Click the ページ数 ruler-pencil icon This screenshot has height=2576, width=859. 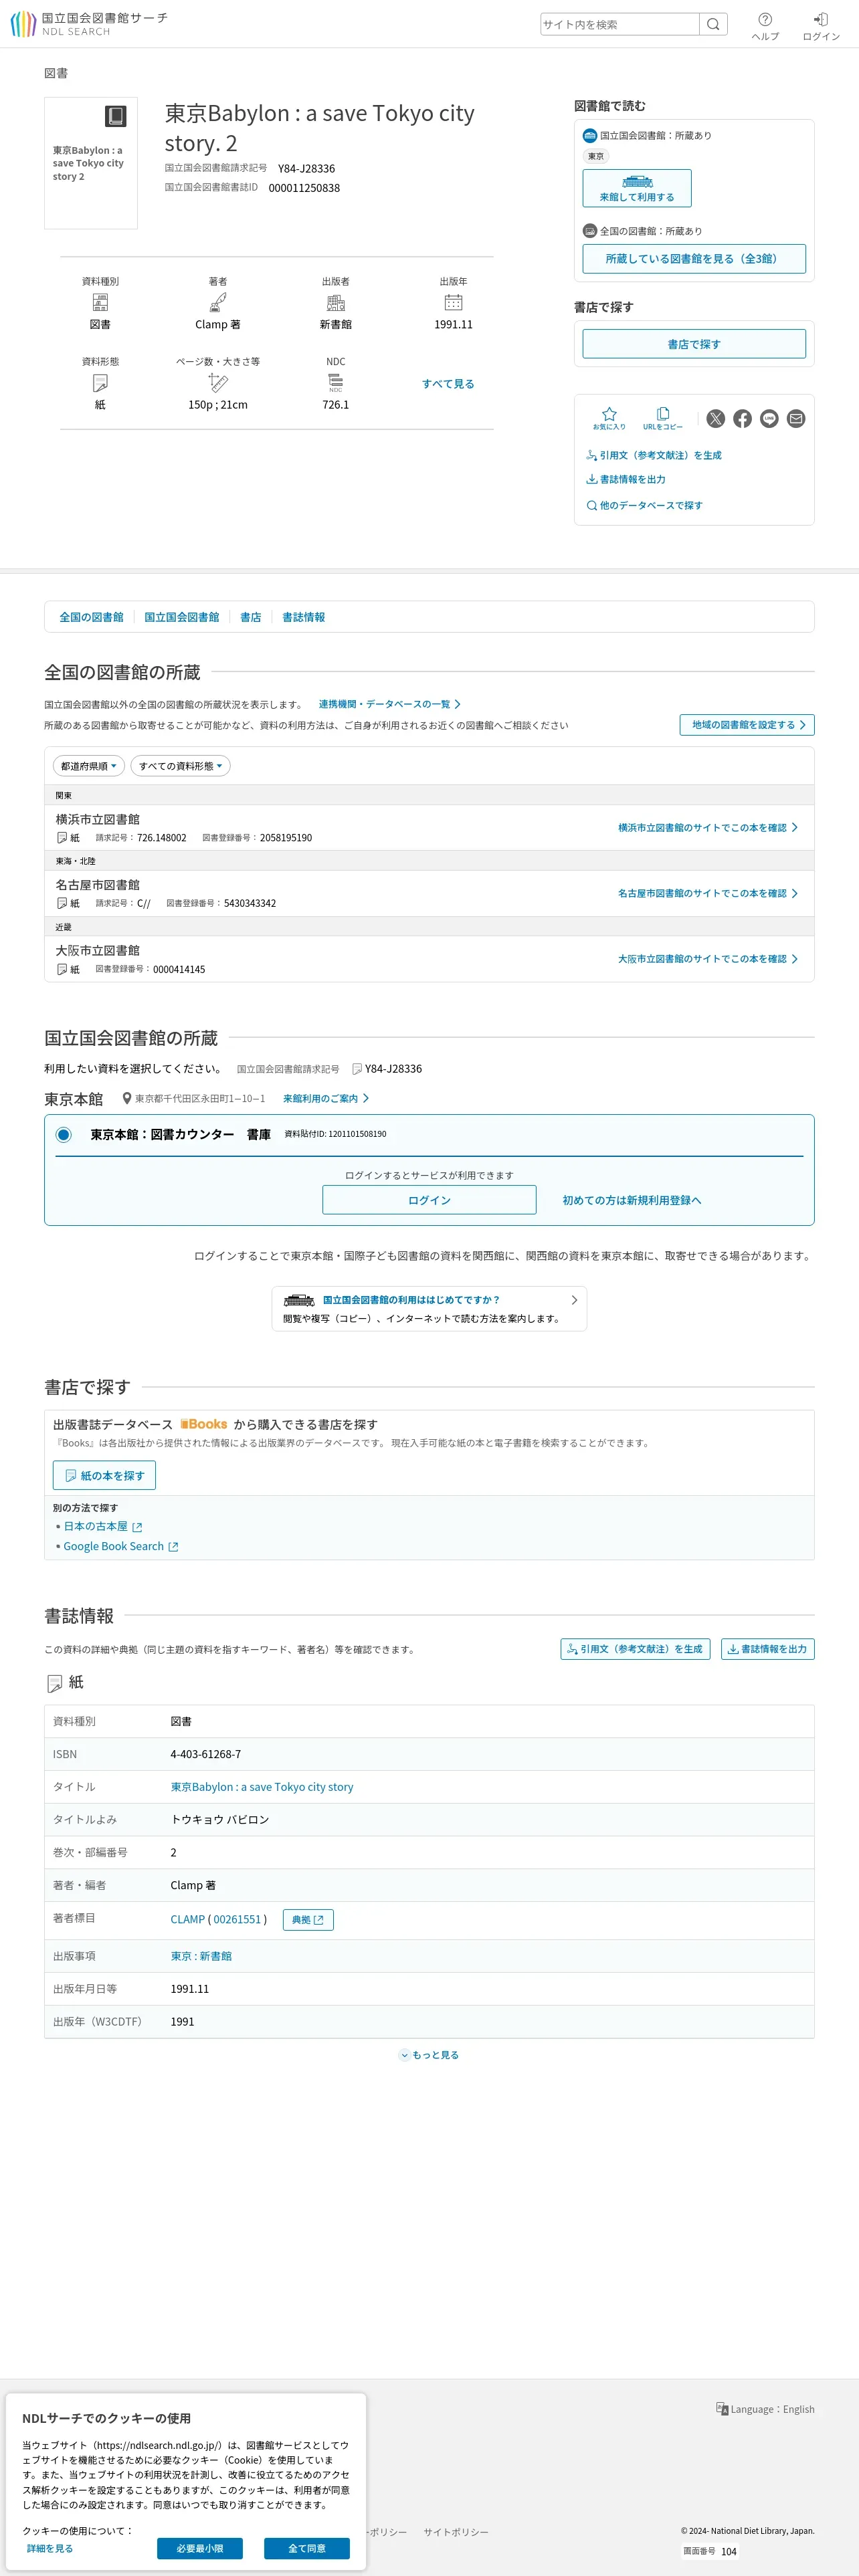pos(218,382)
